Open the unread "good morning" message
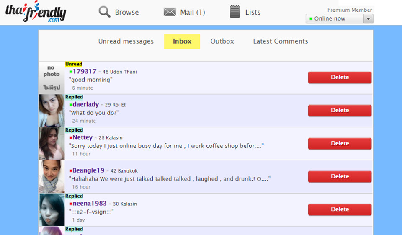Viewport: 402px width, 235px height. (91, 80)
